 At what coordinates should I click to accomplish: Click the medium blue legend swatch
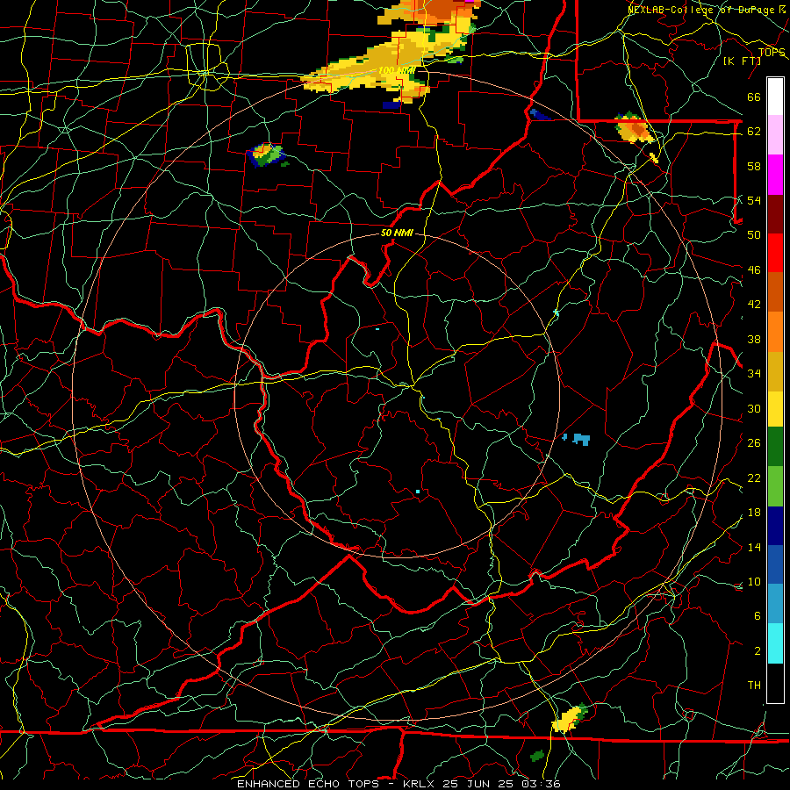775,564
